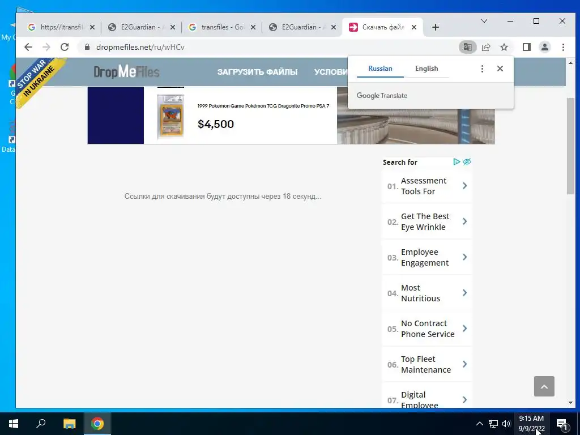580x435 pixels.
Task: View site security lock info
Action: [87, 47]
